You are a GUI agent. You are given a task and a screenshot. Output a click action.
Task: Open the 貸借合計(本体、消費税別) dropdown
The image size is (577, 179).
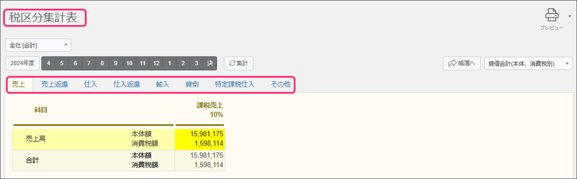pos(528,63)
